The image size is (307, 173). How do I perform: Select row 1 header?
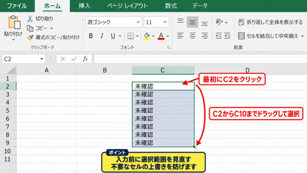coord(8,78)
